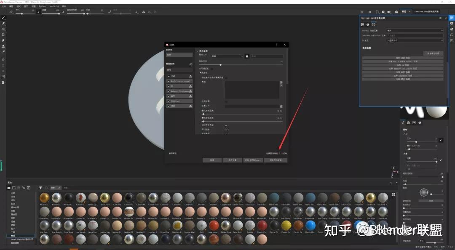The height and width of the screenshot is (250, 455).
Task: Click the save settings button in baking dialog
Action: [233, 160]
